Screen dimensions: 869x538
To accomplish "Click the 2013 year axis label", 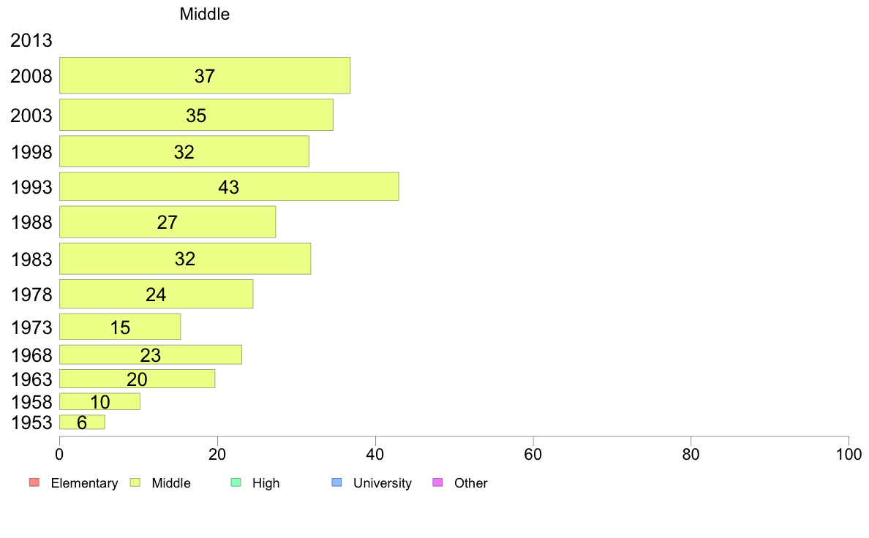I will click(x=31, y=40).
